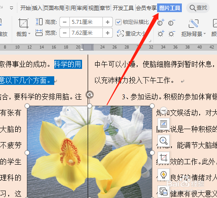Expand the 抠除背景 dropdown arrow
This screenshot has height=198, width=217.
click(x=204, y=34)
